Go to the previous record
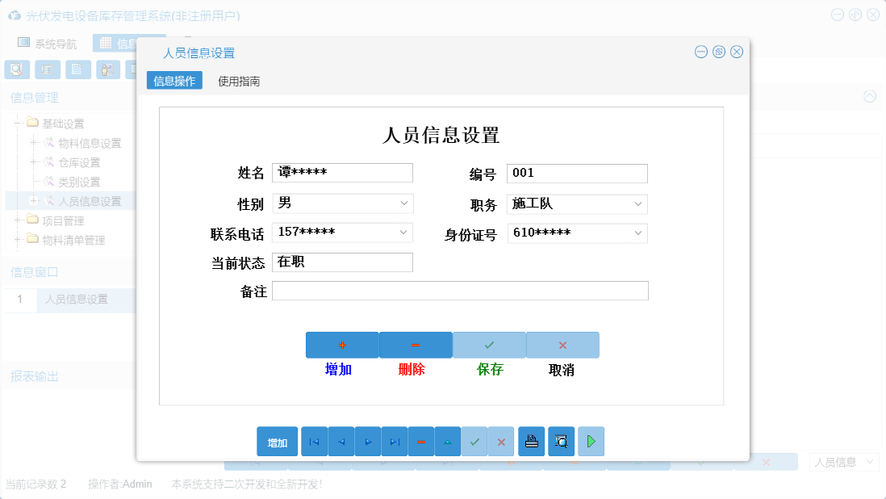Image resolution: width=886 pixels, height=499 pixels. tap(341, 441)
